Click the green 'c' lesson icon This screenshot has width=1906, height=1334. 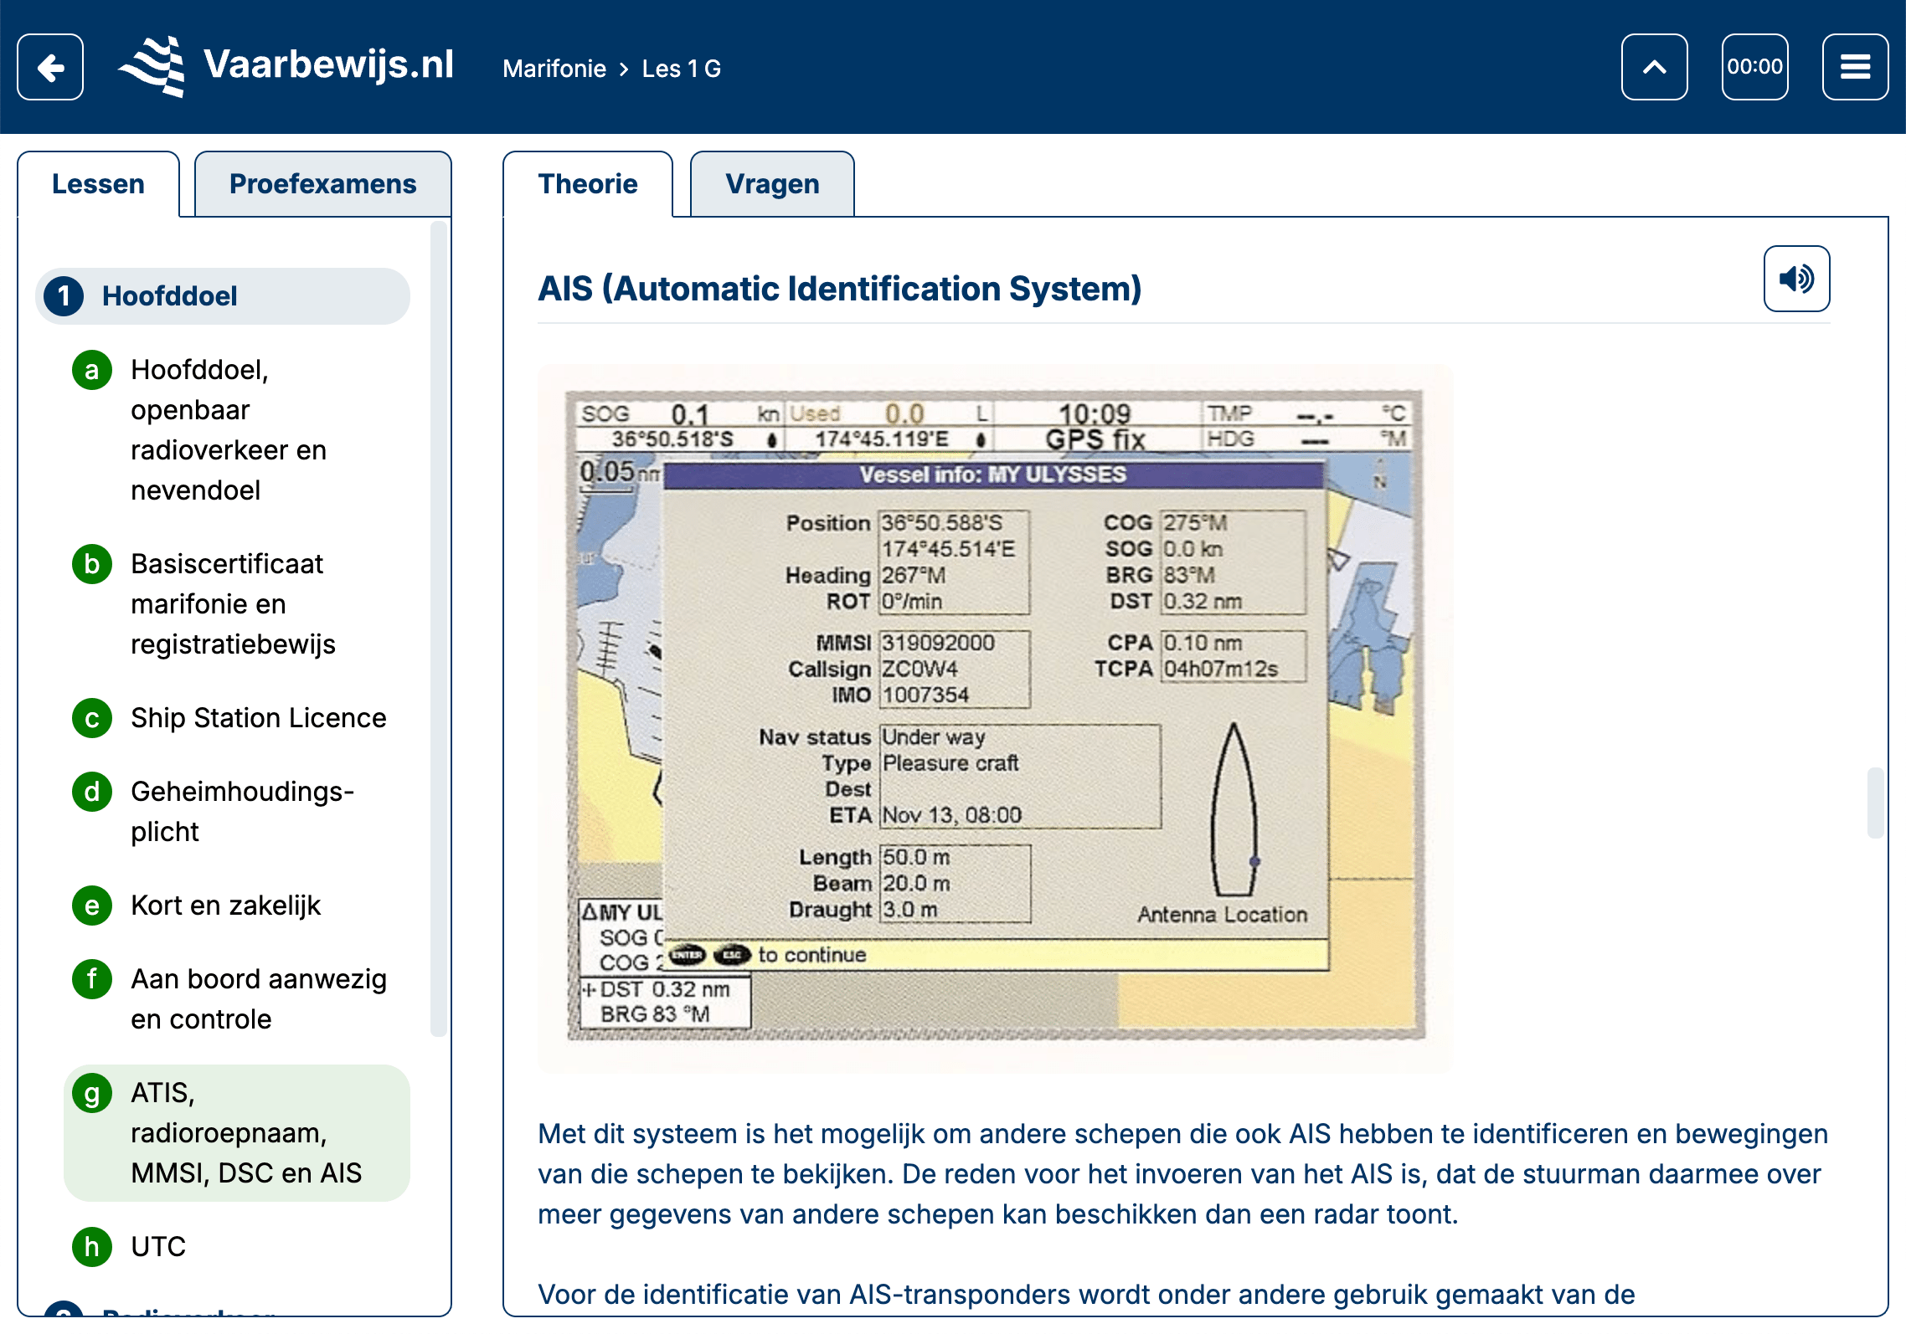coord(92,718)
